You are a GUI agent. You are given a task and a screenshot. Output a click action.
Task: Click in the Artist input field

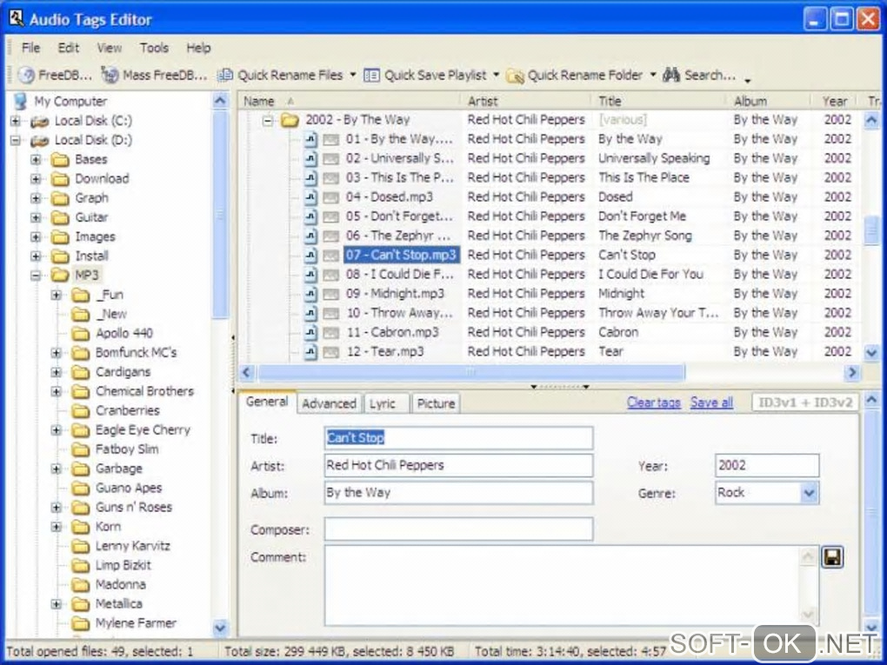[458, 465]
